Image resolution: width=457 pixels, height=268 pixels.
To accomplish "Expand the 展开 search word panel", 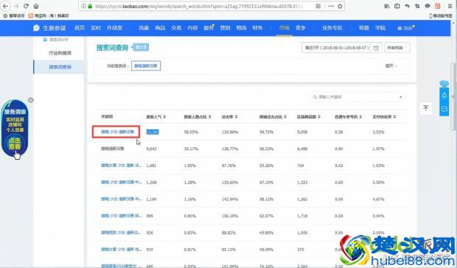I will pos(391,66).
